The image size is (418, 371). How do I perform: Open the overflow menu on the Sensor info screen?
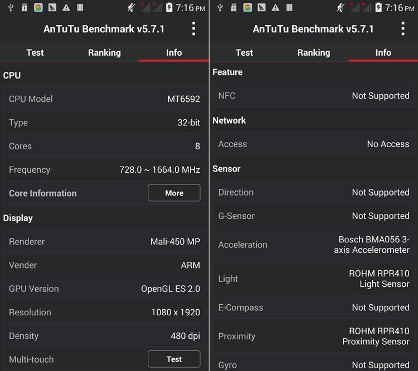[x=403, y=29]
